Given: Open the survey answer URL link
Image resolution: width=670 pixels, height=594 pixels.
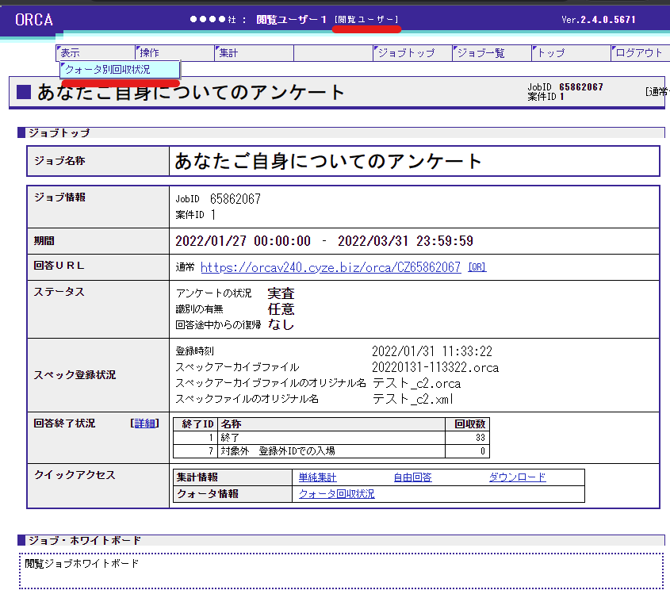Looking at the screenshot, I should [331, 267].
